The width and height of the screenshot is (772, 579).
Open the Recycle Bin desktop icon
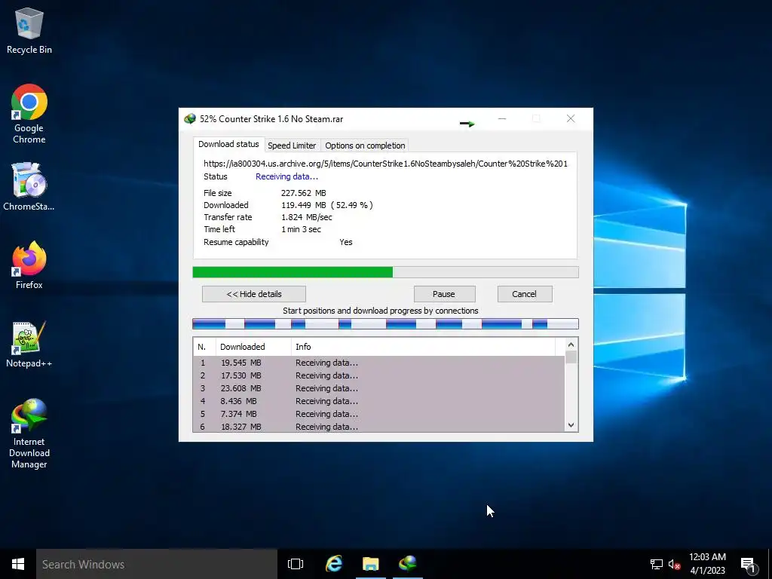point(29,30)
